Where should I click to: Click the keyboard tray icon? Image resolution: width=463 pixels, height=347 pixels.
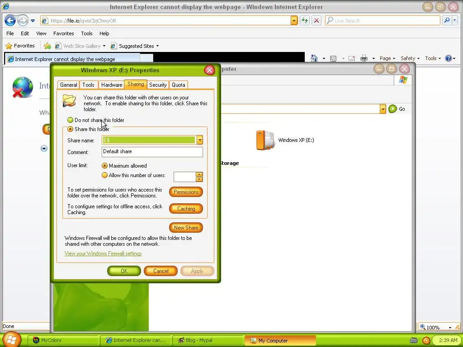coord(414,340)
